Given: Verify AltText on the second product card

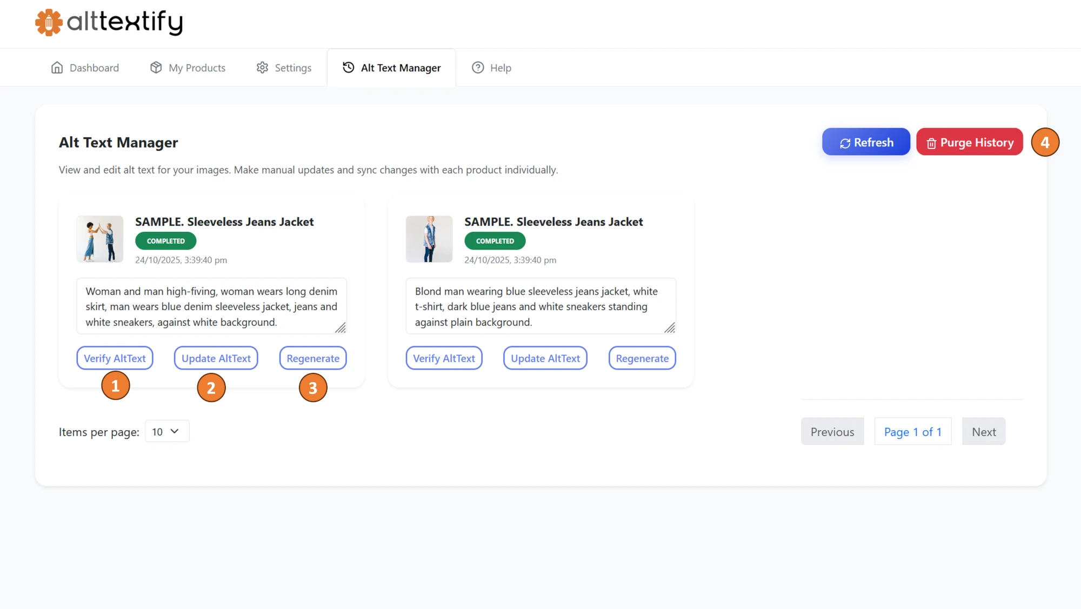Looking at the screenshot, I should [444, 358].
